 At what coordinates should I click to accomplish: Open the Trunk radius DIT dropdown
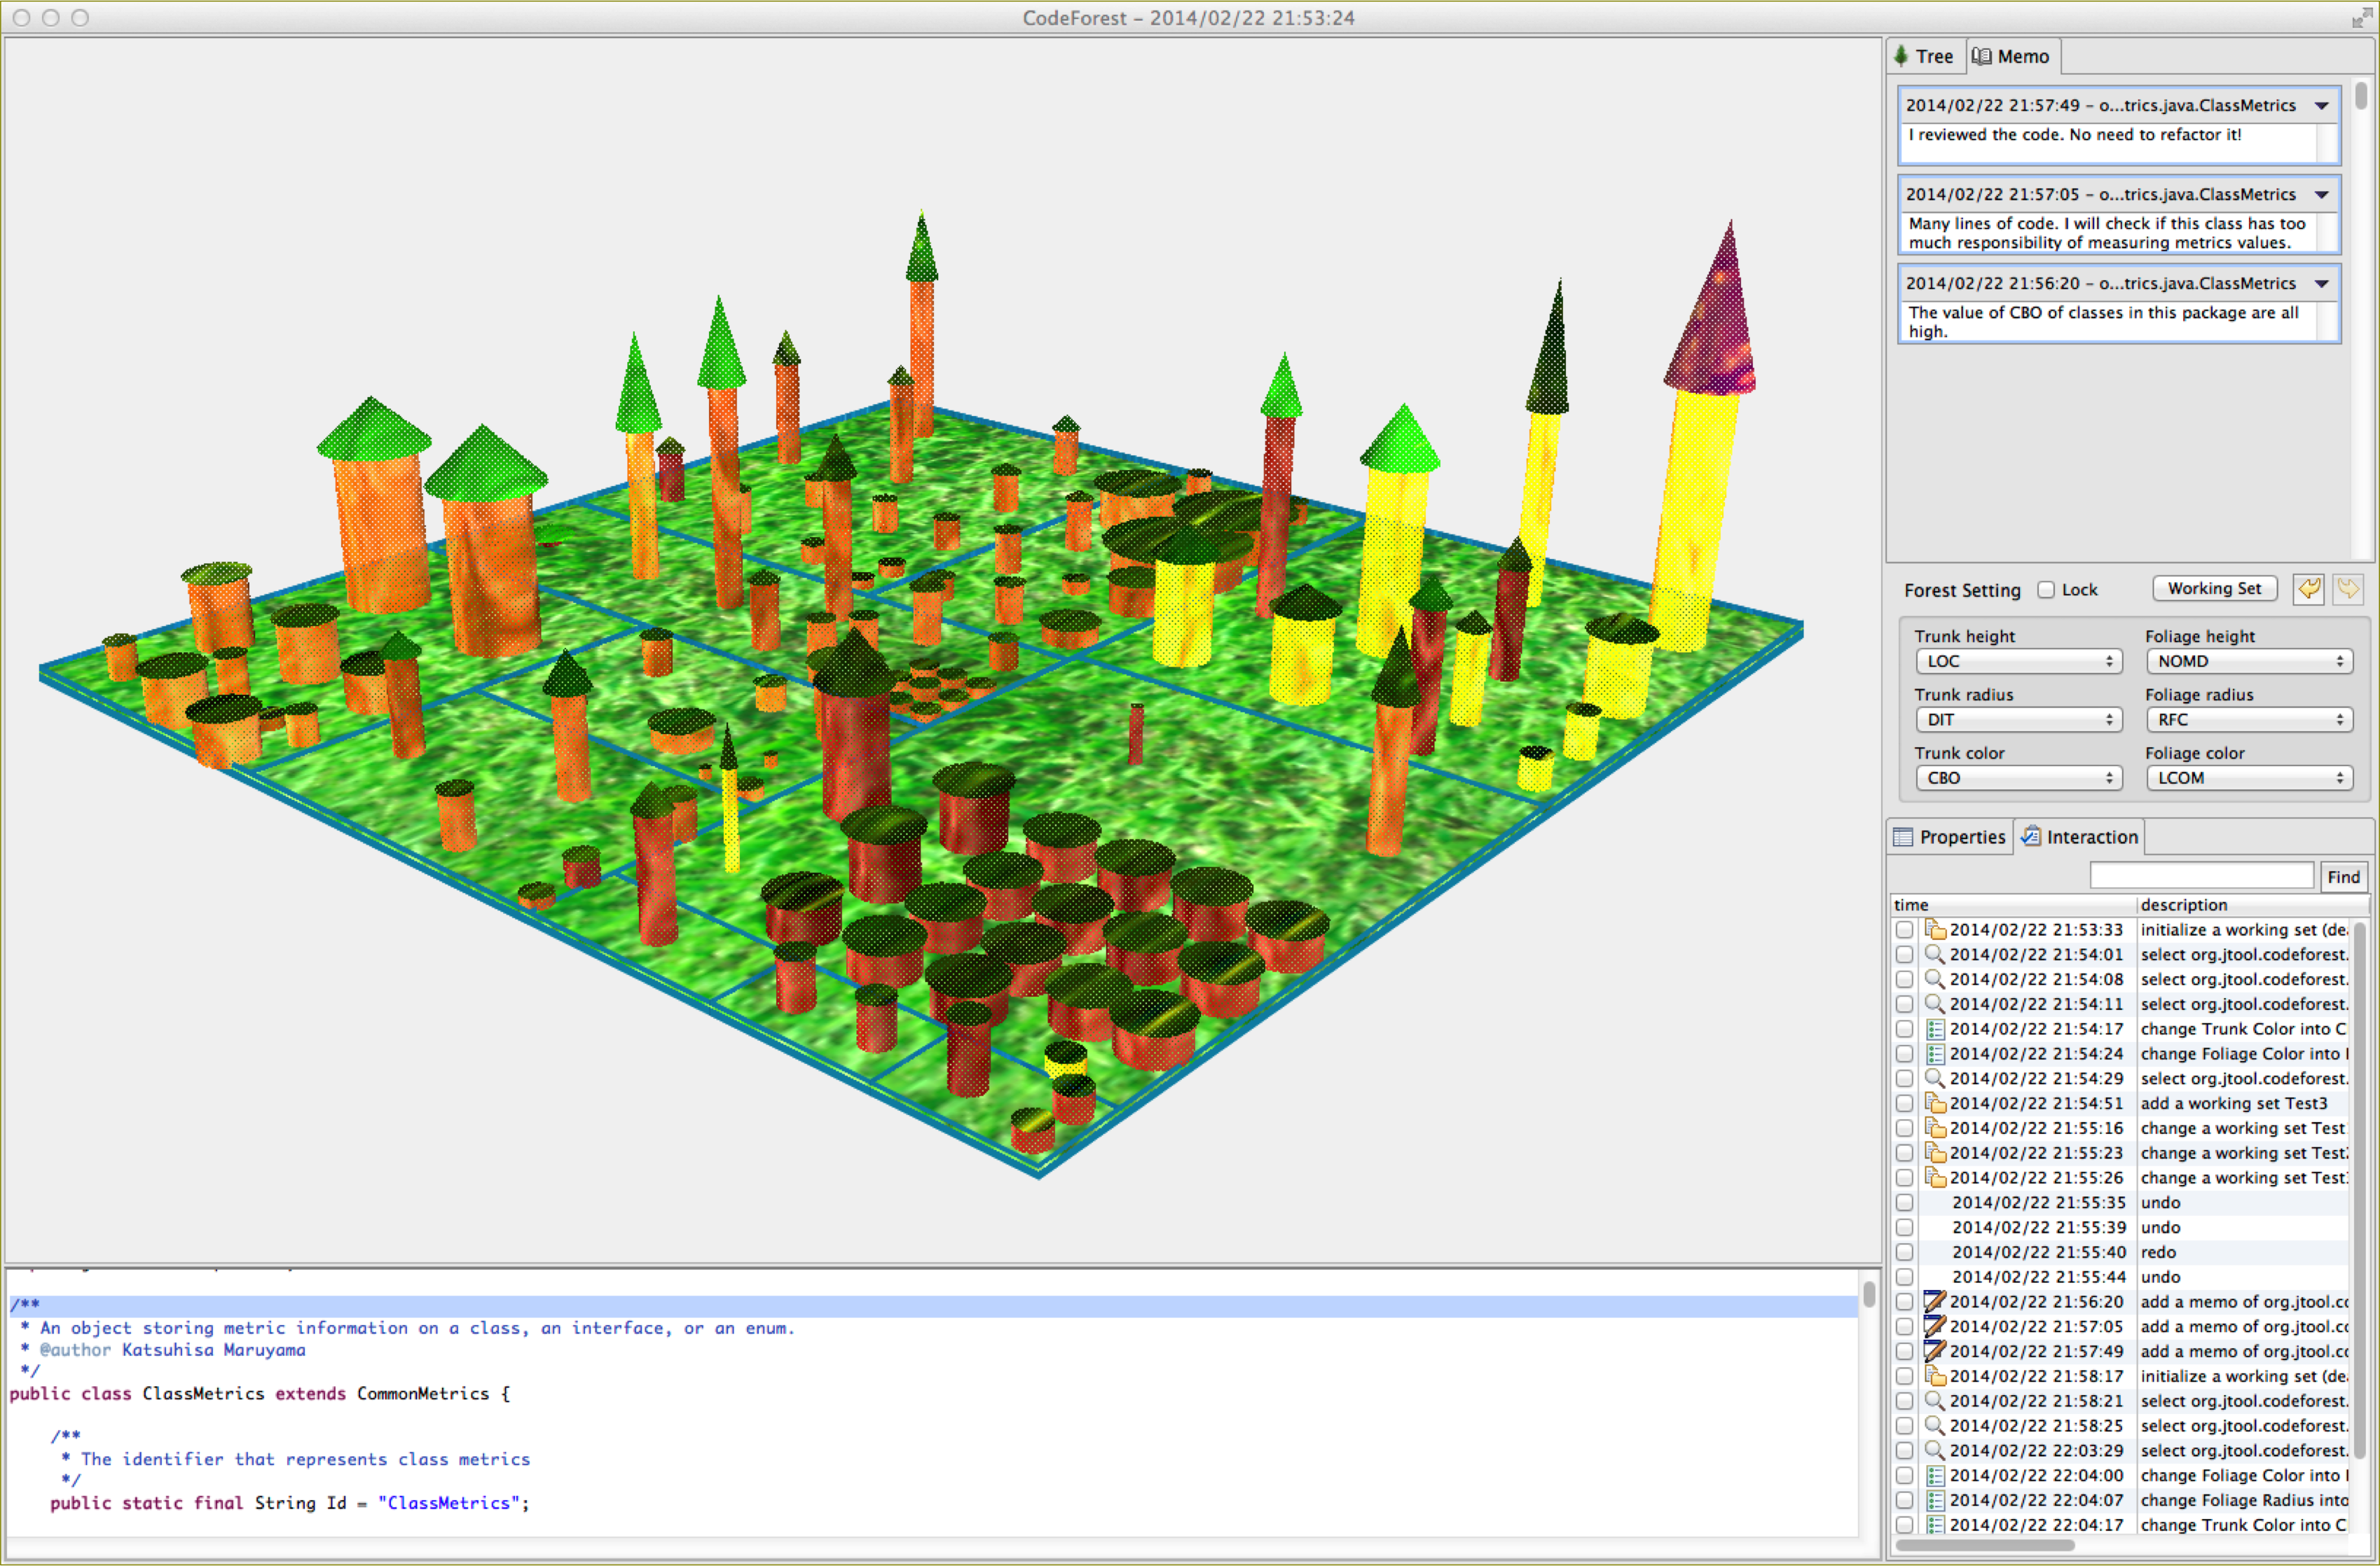pyautogui.click(x=2018, y=719)
